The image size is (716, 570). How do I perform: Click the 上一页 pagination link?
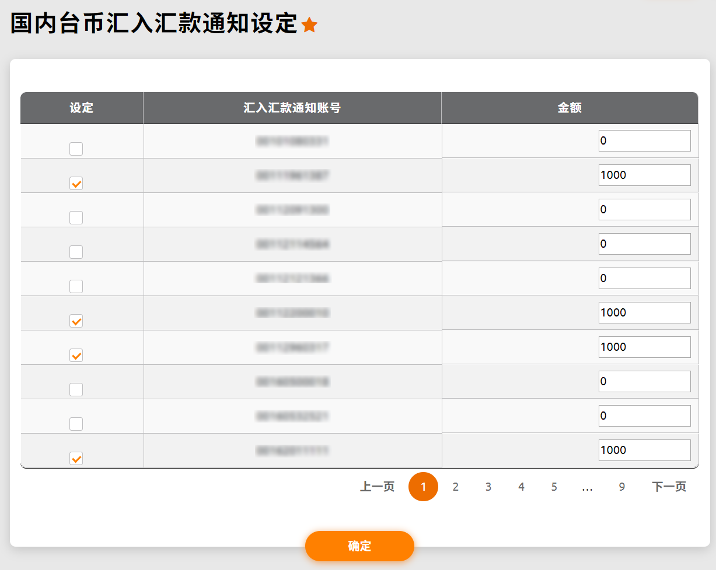pos(377,487)
